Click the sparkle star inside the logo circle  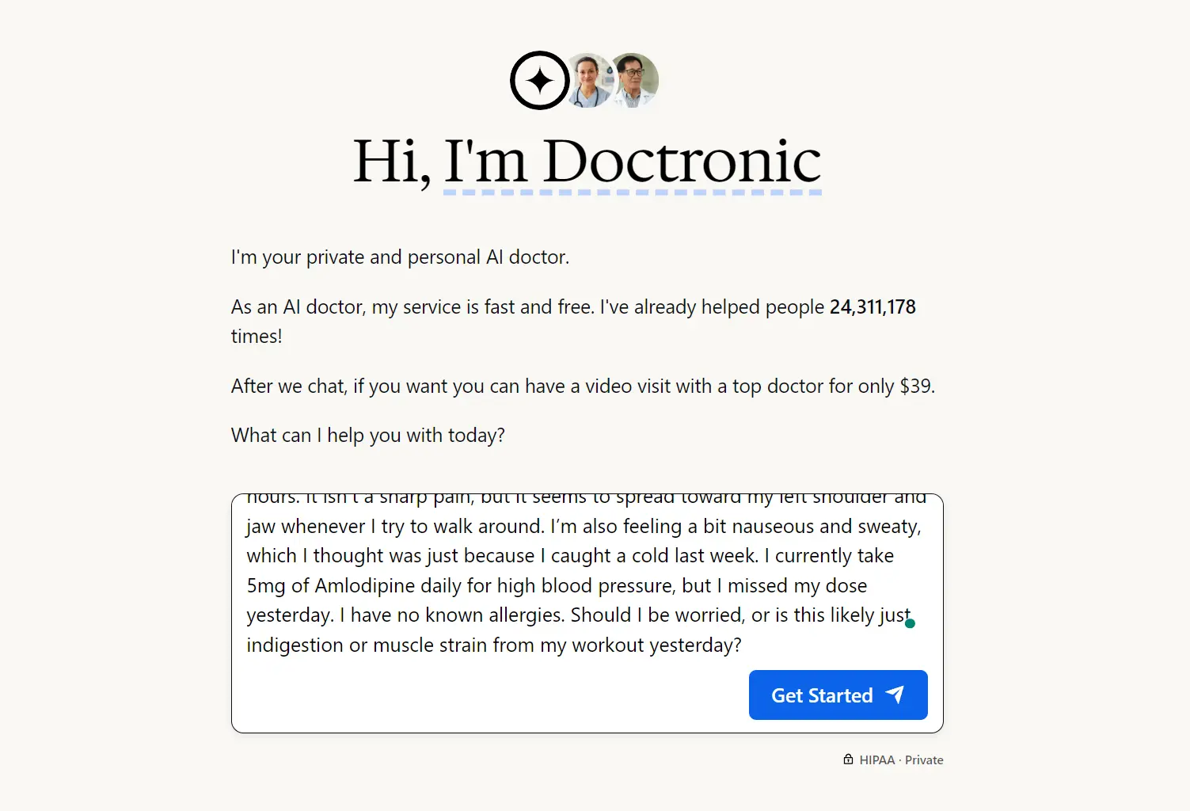[x=539, y=80]
